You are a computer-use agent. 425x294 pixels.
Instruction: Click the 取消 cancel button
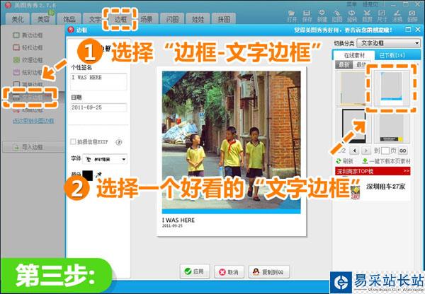pos(229,272)
